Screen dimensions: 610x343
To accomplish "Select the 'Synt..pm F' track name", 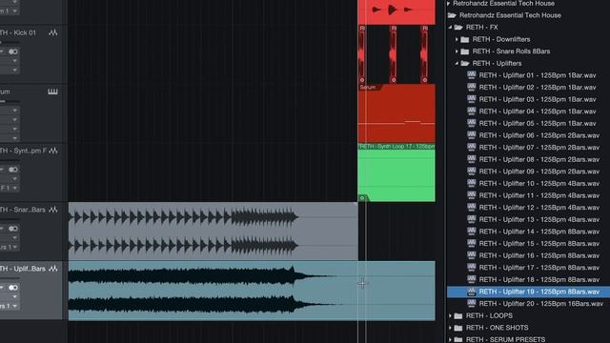I will [23, 151].
